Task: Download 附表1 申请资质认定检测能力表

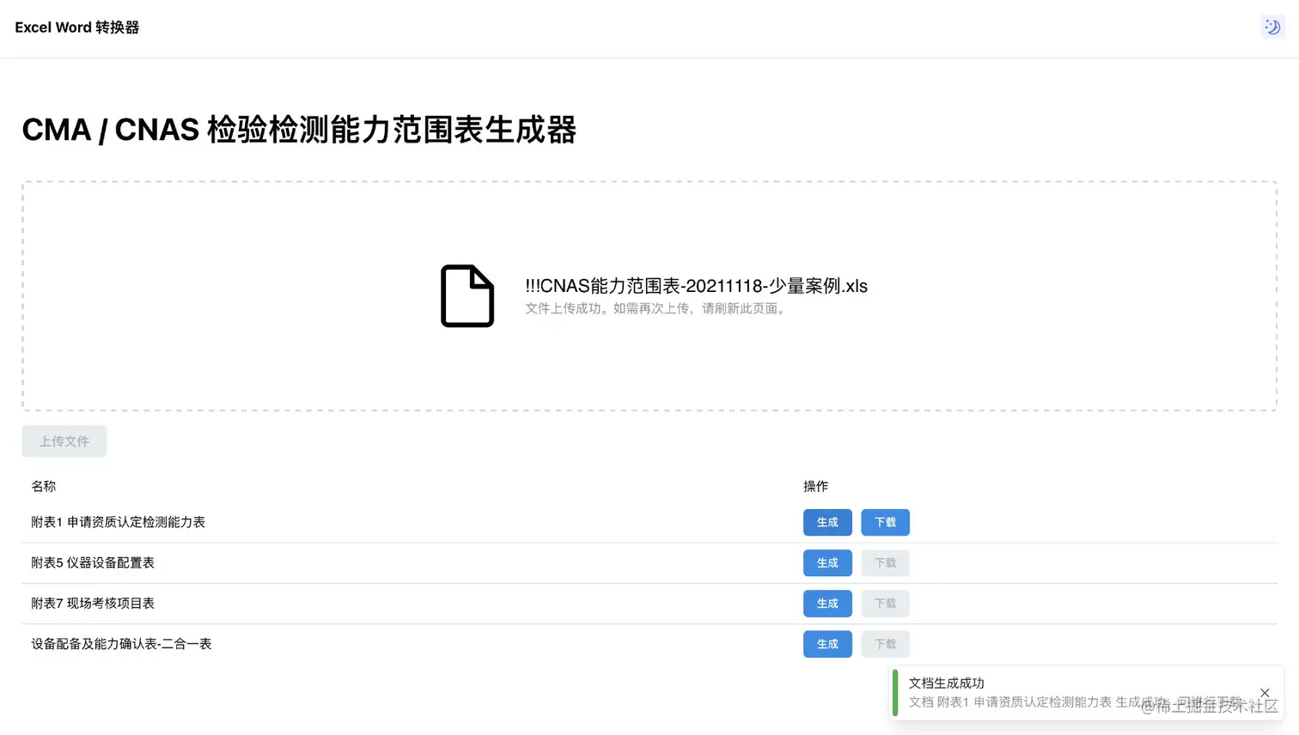Action: (885, 522)
